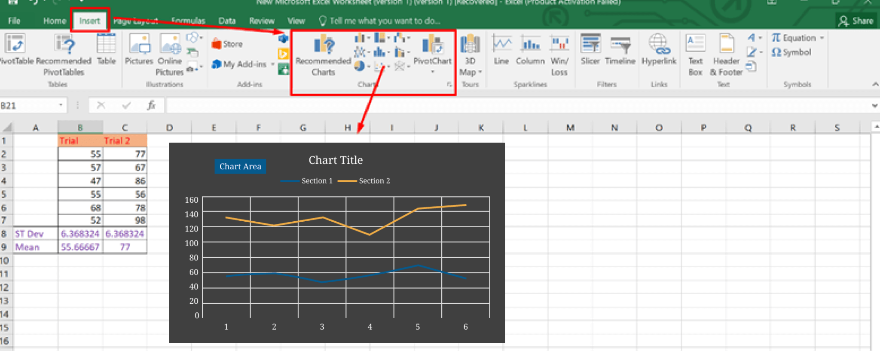Open Recommended PivotTables

click(x=64, y=55)
